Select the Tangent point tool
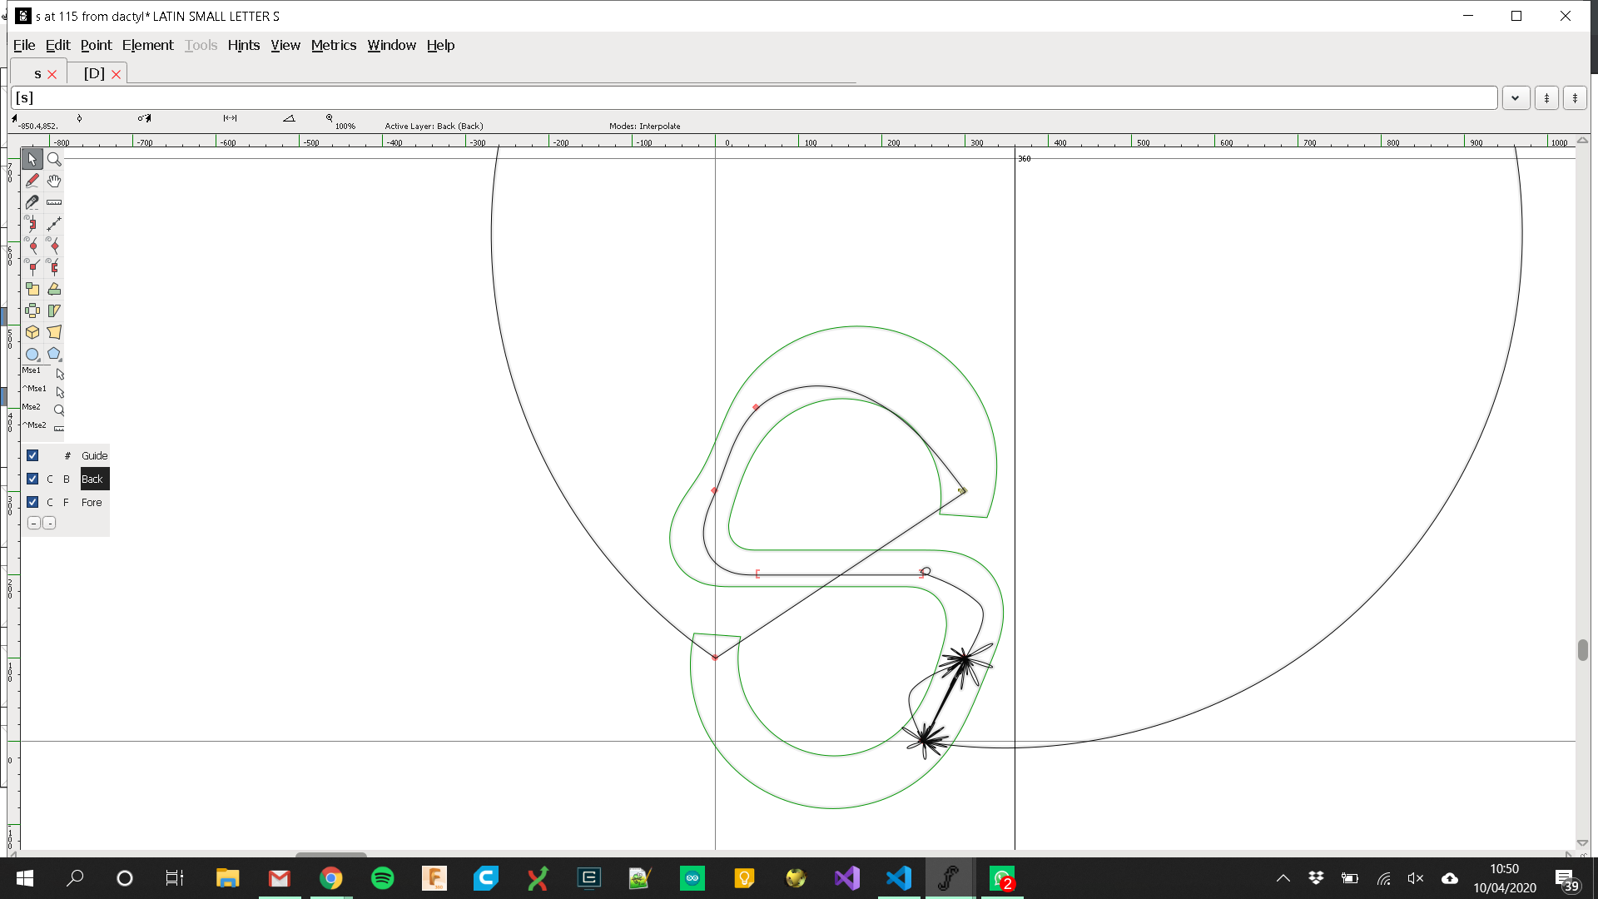Viewport: 1598px width, 899px height. click(x=54, y=267)
